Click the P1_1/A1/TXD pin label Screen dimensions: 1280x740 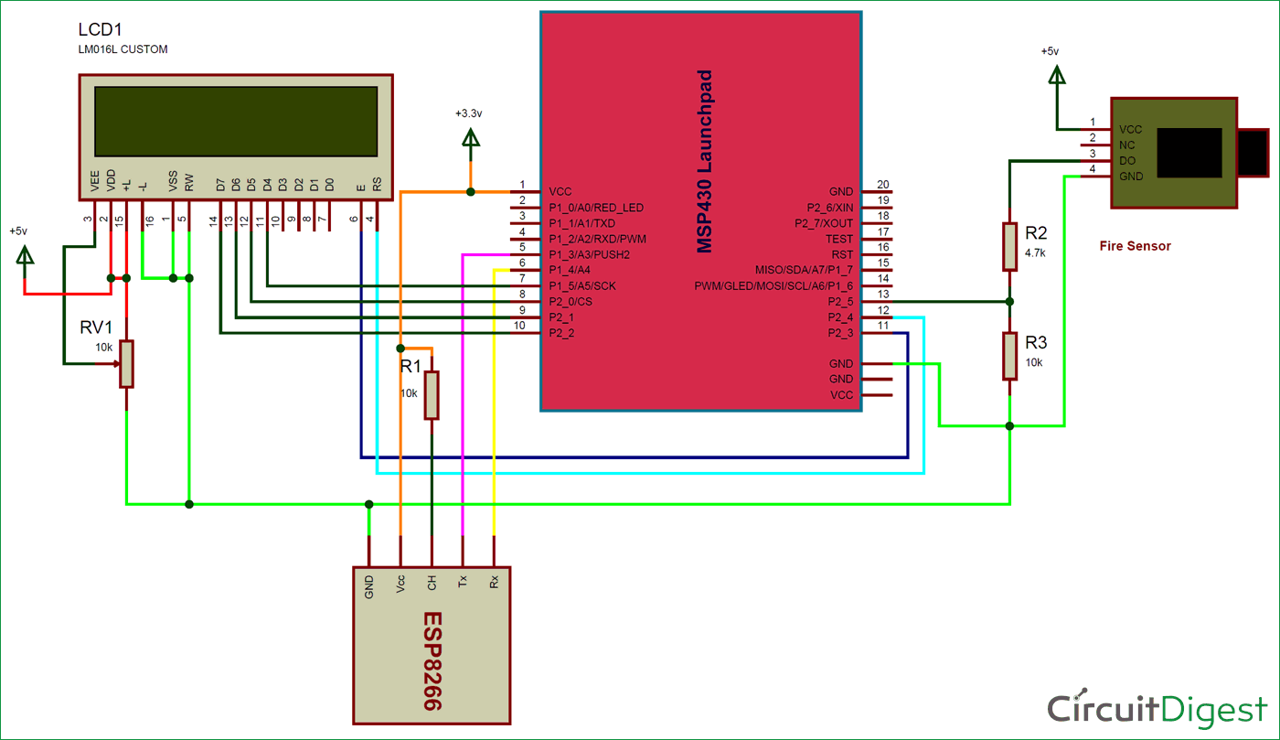(x=581, y=223)
